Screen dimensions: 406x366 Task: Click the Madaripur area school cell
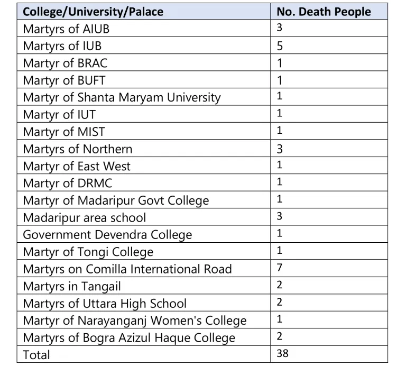(144, 217)
